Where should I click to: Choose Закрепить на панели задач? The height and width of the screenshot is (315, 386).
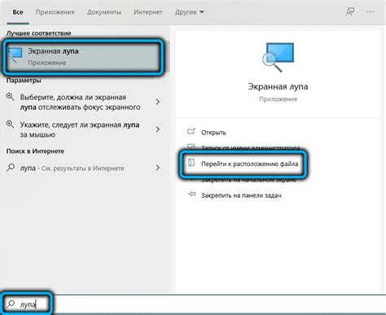tap(241, 195)
